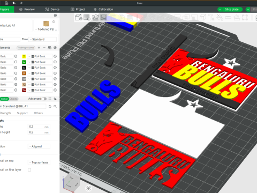Switch to the Prepare tab
The height and width of the screenshot is (193, 257).
(6, 9)
